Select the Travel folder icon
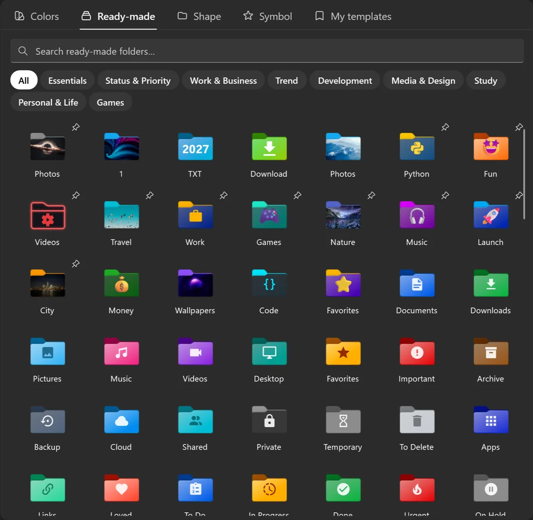 tap(121, 216)
